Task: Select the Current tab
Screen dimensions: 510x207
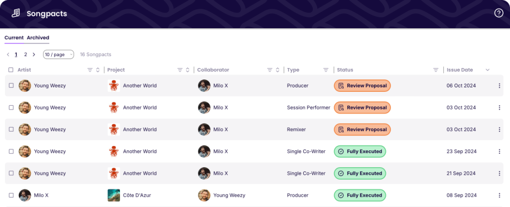Action: [14, 38]
